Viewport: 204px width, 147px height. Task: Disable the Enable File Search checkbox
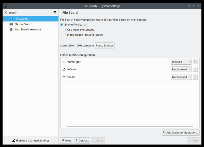click(62, 24)
